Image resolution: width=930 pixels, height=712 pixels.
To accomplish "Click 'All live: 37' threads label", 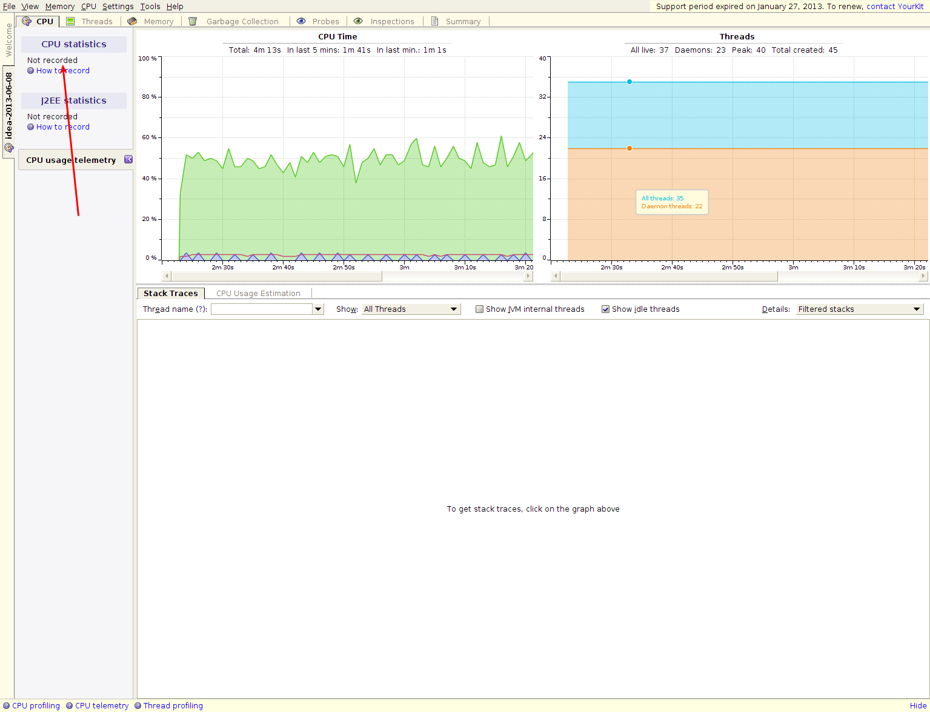I will click(x=649, y=50).
